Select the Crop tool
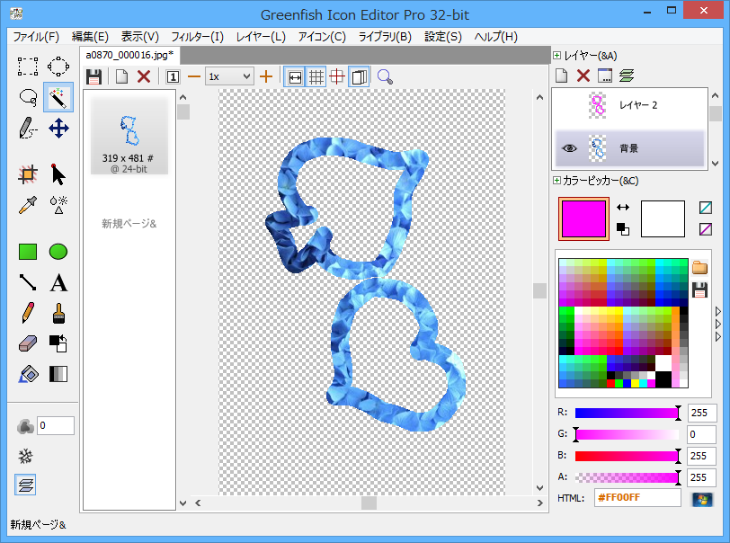The image size is (730, 543). 28,174
